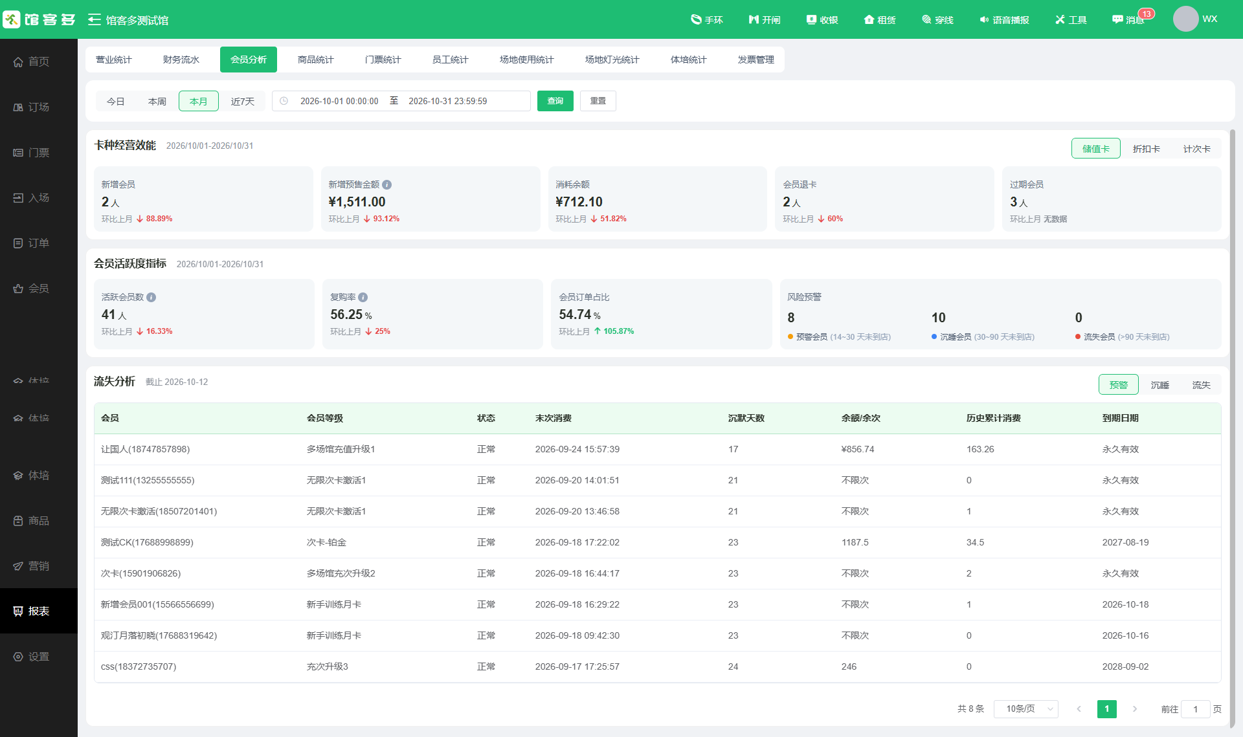This screenshot has height=737, width=1243.
Task: Click the start date 2026-10-01 field
Action: [339, 101]
